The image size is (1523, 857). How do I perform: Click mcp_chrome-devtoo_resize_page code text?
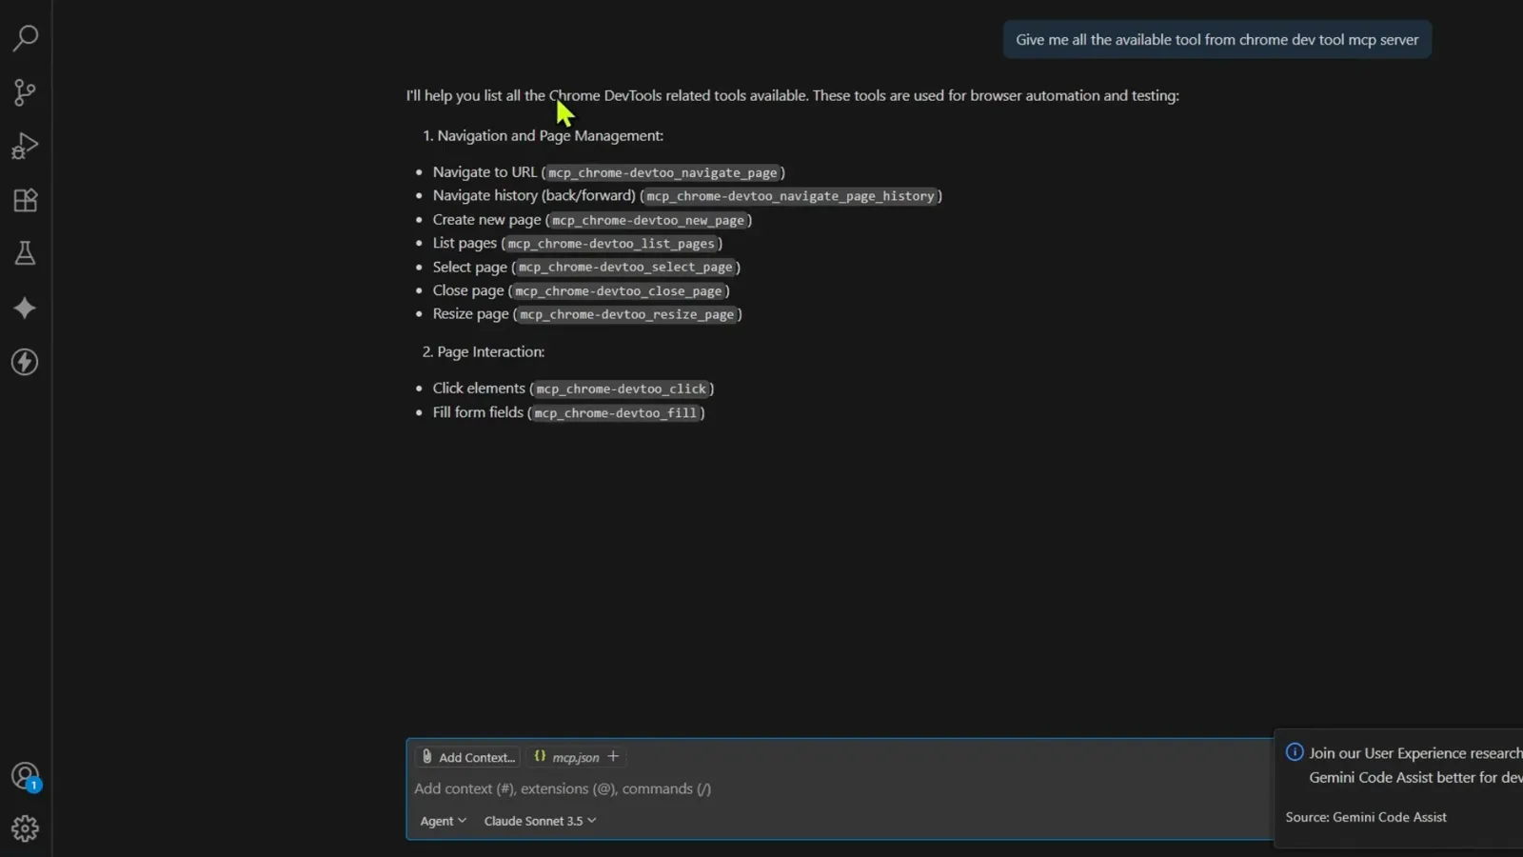627,314
